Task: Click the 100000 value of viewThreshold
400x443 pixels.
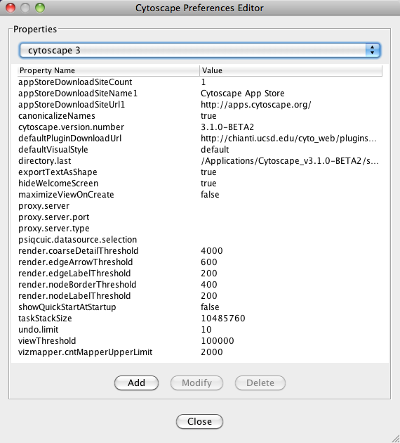Action: pos(218,341)
